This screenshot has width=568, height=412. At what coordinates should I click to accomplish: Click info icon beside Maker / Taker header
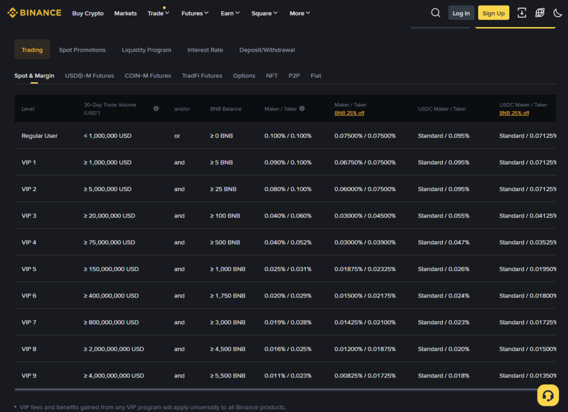click(302, 108)
